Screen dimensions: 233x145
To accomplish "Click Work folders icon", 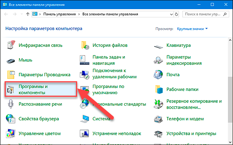I will pyautogui.click(x=159, y=89).
